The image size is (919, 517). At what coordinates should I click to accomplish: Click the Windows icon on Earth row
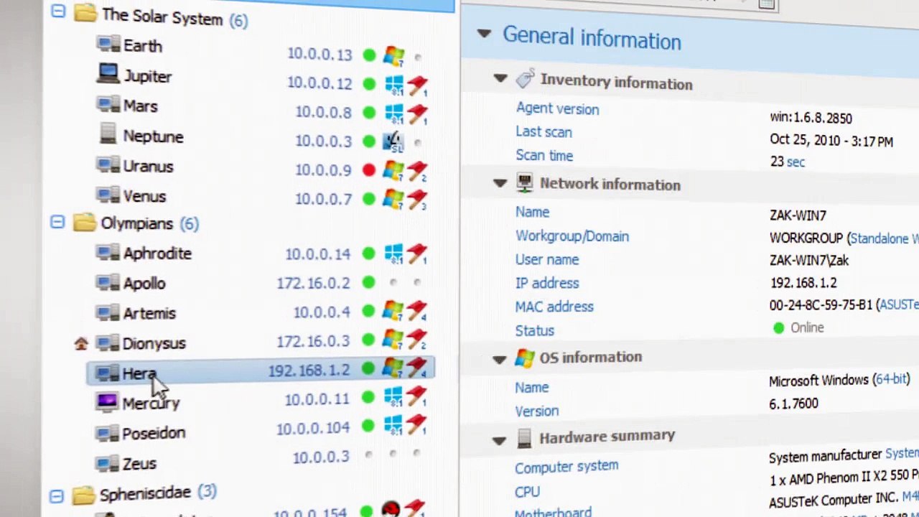pyautogui.click(x=393, y=55)
